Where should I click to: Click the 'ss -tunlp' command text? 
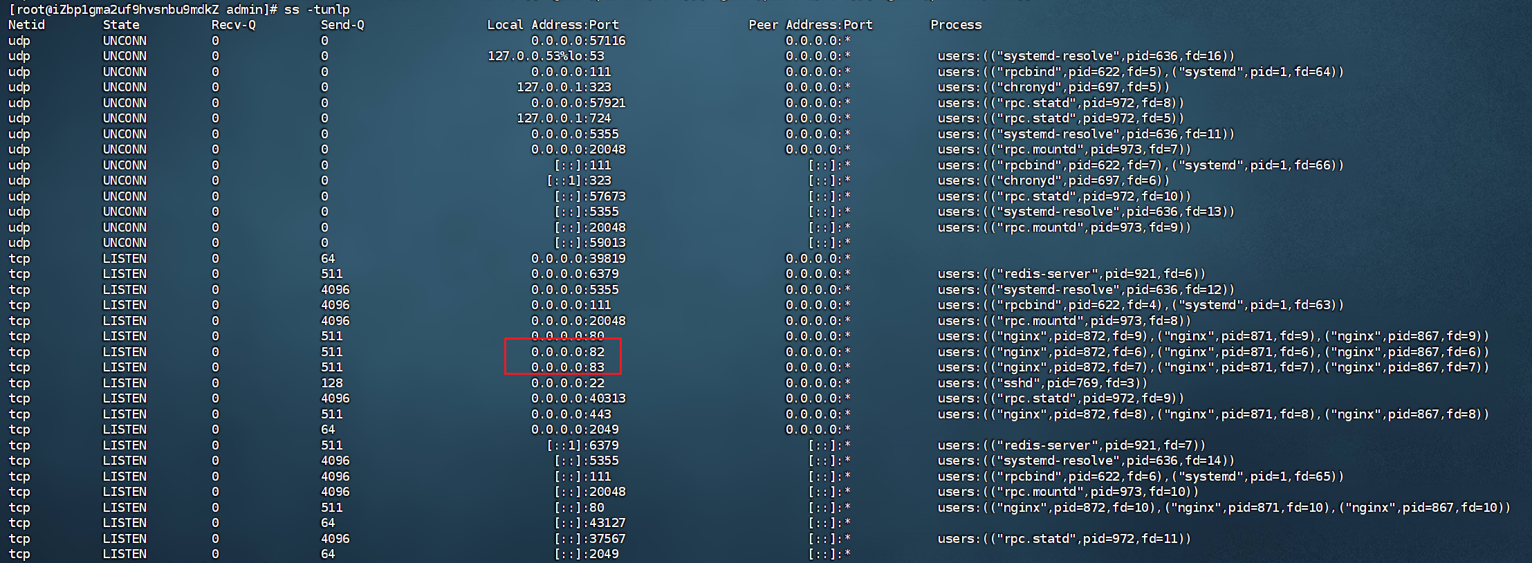316,10
